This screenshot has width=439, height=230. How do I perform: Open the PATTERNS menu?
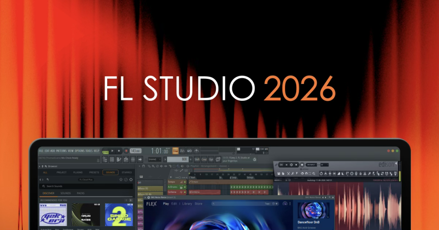coord(62,151)
